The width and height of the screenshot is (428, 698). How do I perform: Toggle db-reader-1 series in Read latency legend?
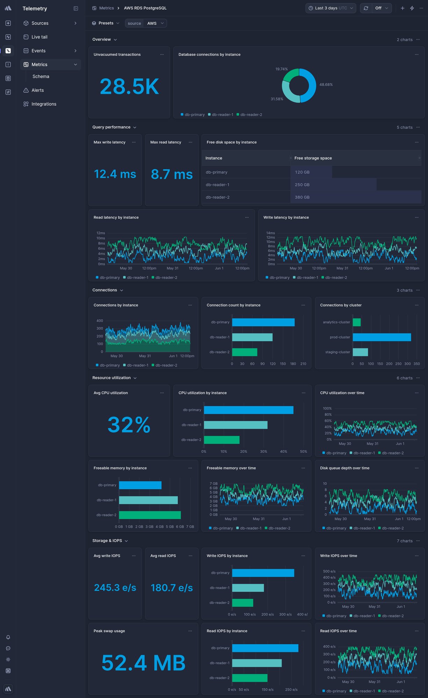pyautogui.click(x=136, y=278)
